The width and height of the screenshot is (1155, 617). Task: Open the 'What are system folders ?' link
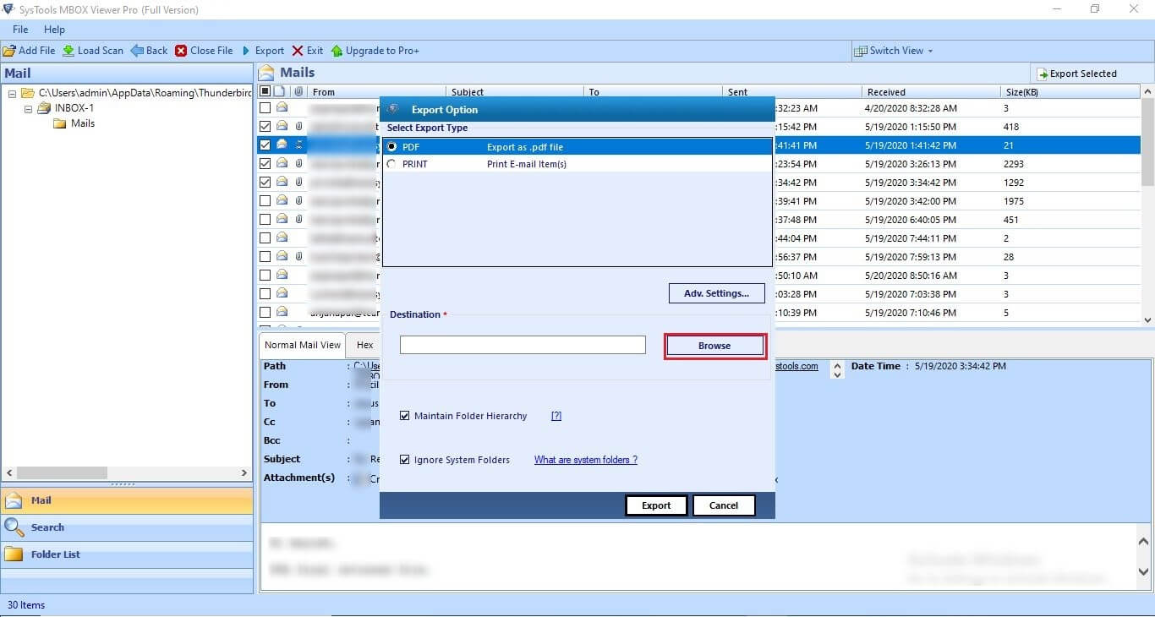click(585, 460)
